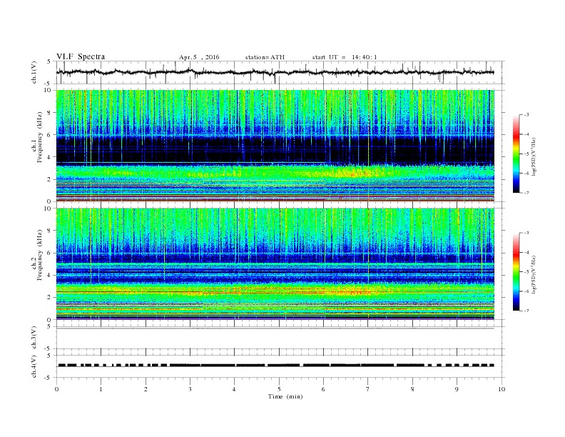Click time axis tick label "10"
This screenshot has height=437, width=565.
click(502, 389)
